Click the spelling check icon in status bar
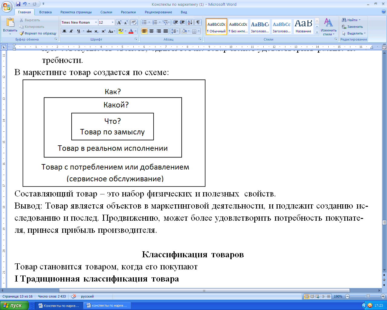This screenshot has width=387, height=310. [73, 296]
